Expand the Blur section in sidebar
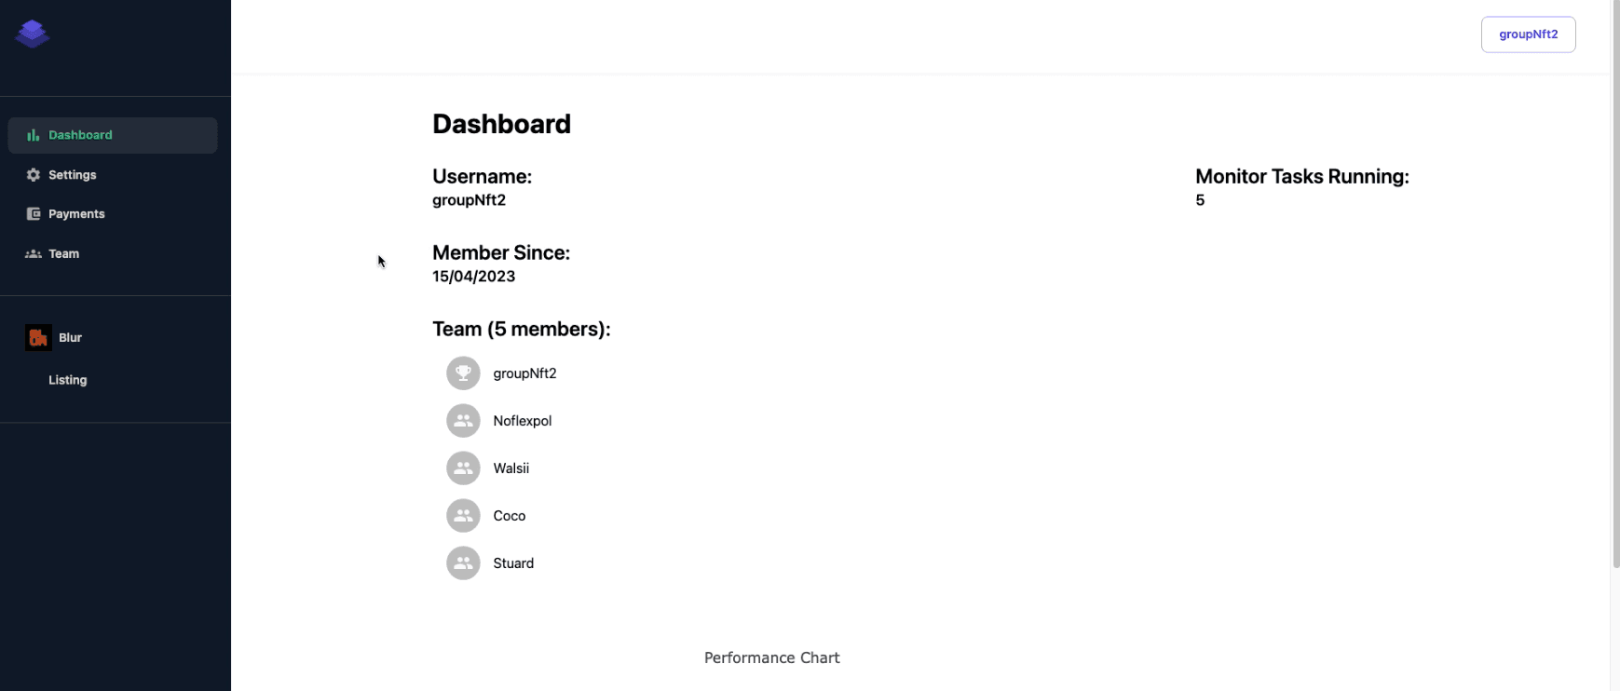The width and height of the screenshot is (1620, 691). [113, 337]
